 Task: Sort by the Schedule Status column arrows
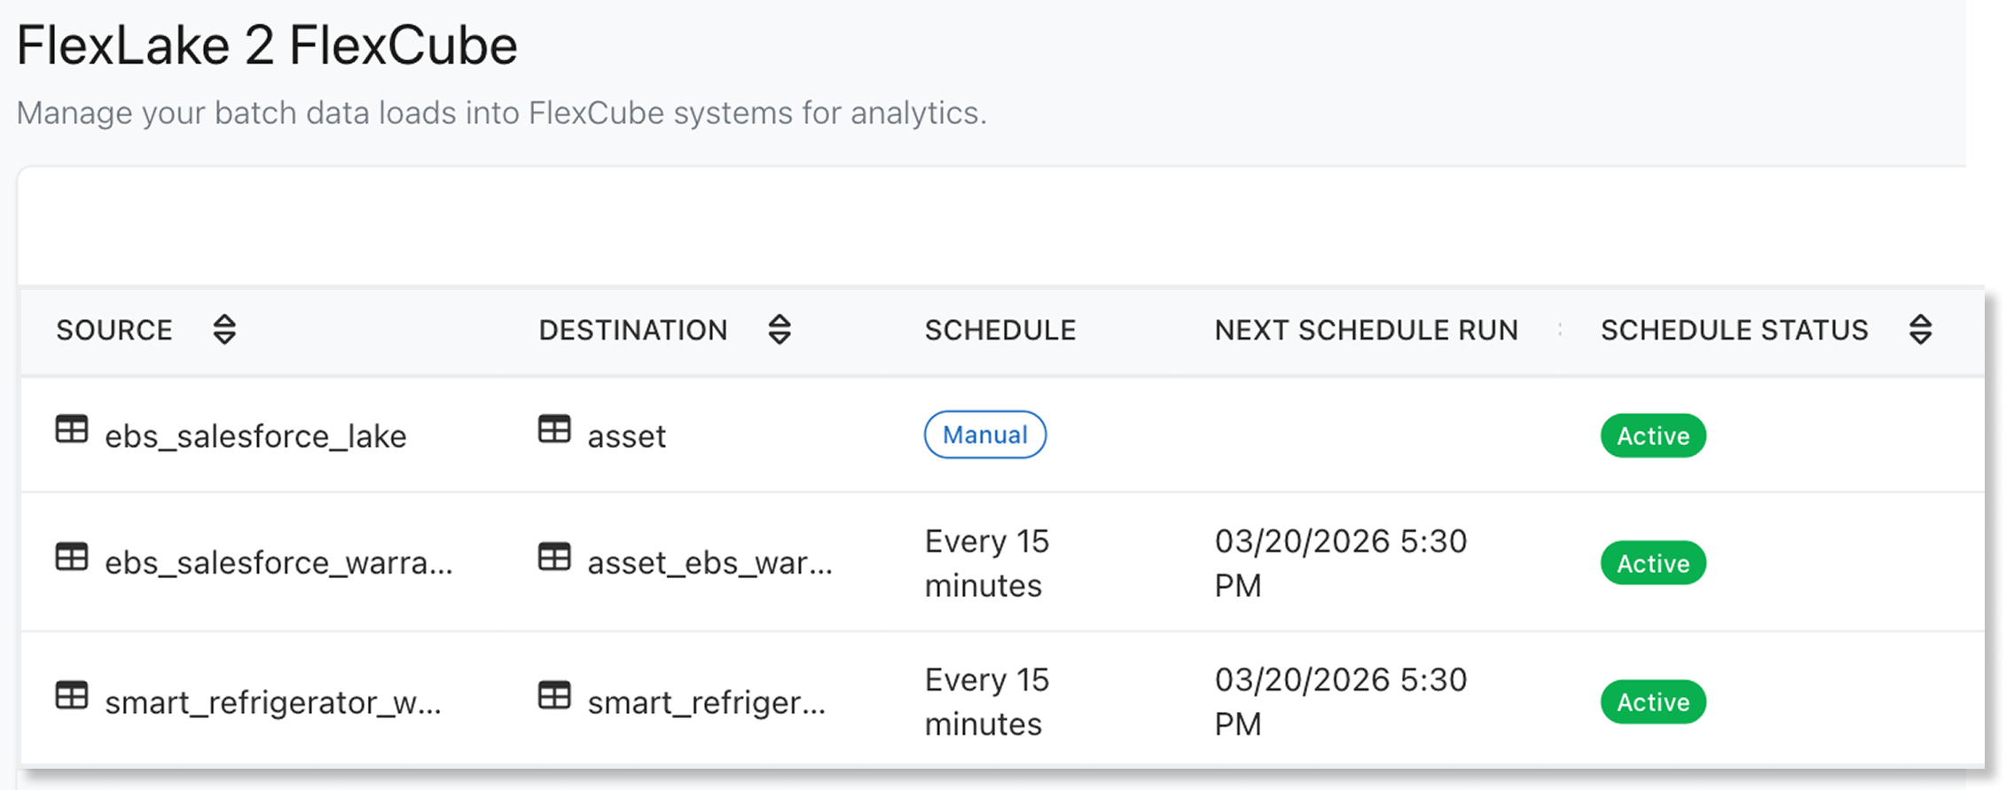(x=1921, y=330)
